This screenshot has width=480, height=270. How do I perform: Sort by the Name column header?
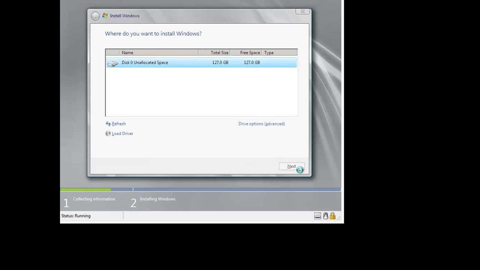tap(159, 53)
